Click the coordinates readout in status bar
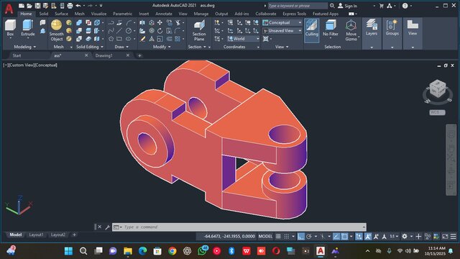Screen dimensions: 460x259 [x=229, y=237]
